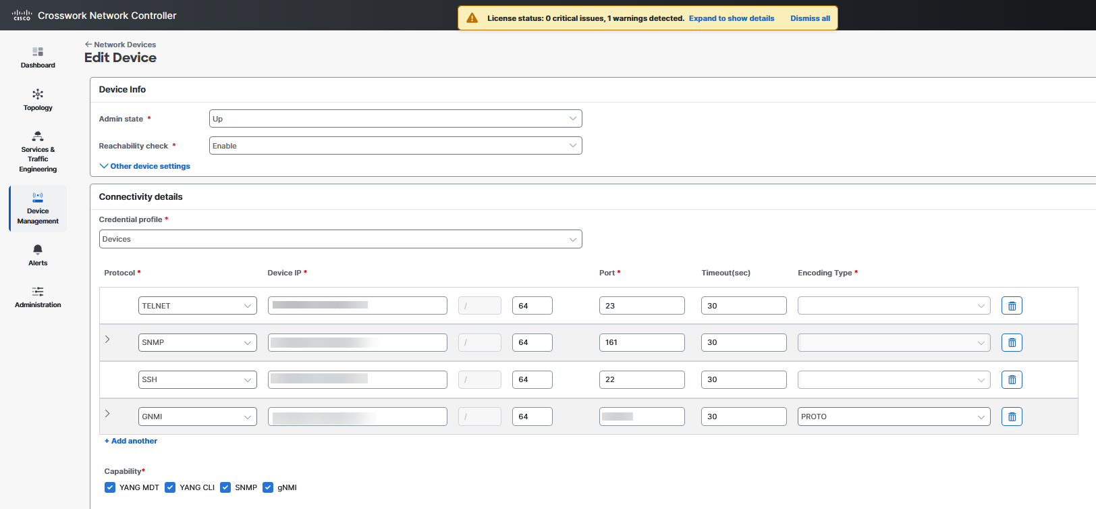Click the Device Info section heading
The width and height of the screenshot is (1096, 509).
click(x=122, y=89)
